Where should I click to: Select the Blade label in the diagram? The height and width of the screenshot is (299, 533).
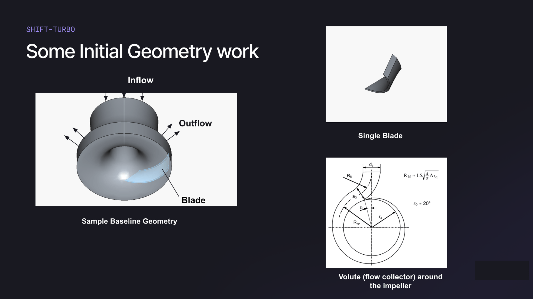tap(193, 200)
